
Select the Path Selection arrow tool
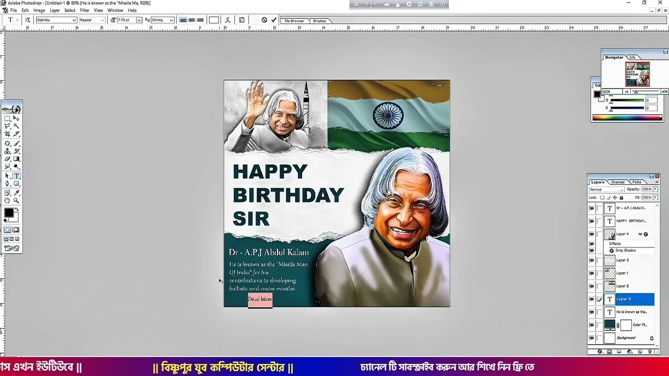point(7,176)
